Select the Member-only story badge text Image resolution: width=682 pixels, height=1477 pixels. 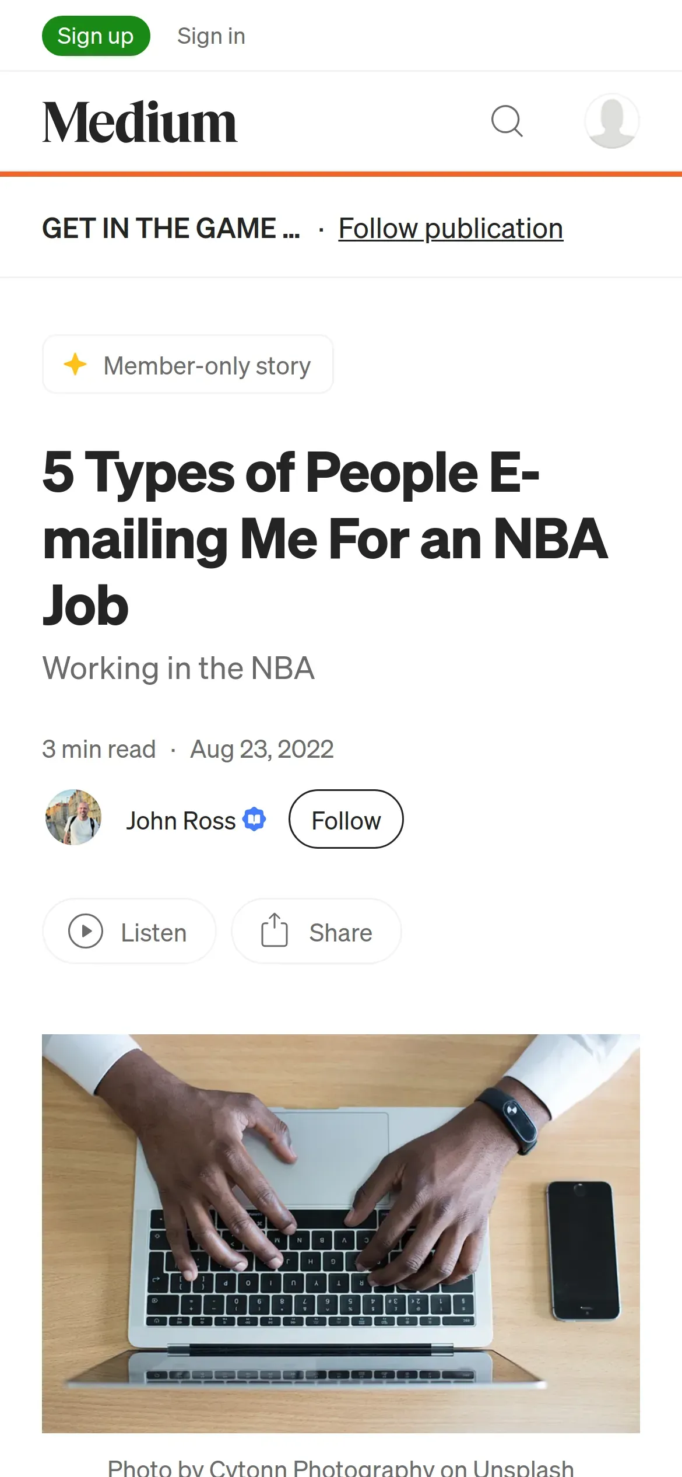(x=207, y=366)
